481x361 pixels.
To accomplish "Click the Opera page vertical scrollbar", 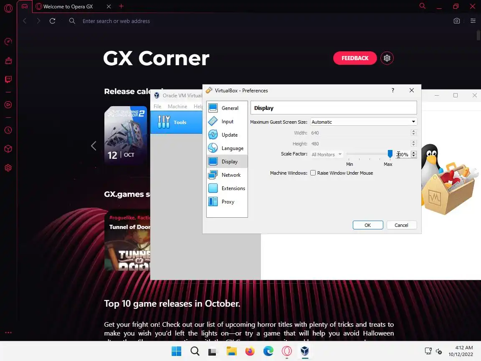I will coord(478,35).
